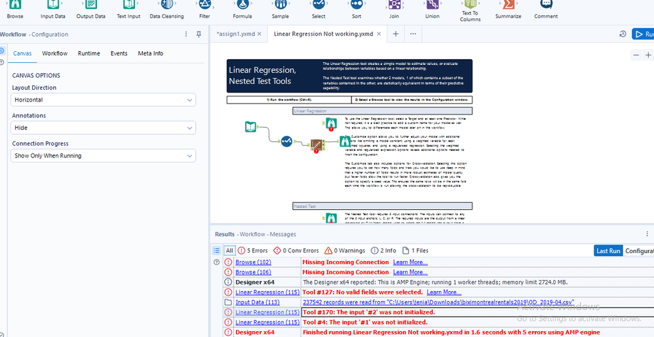Image resolution: width=654 pixels, height=337 pixels.
Task: Select the error-flagged Browse node under Linear Regression header
Action: [x=331, y=124]
